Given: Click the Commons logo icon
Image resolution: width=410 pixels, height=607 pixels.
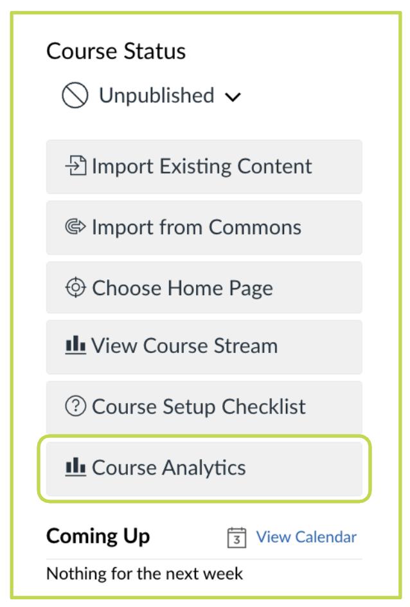Looking at the screenshot, I should (x=79, y=227).
